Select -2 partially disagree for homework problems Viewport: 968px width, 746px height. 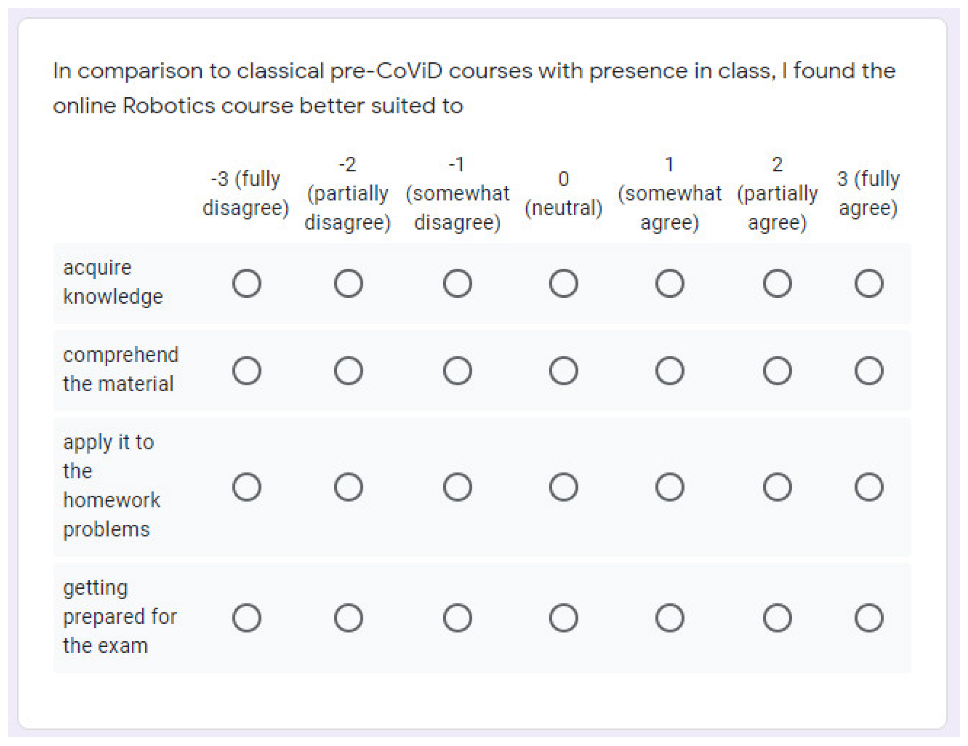tap(348, 487)
